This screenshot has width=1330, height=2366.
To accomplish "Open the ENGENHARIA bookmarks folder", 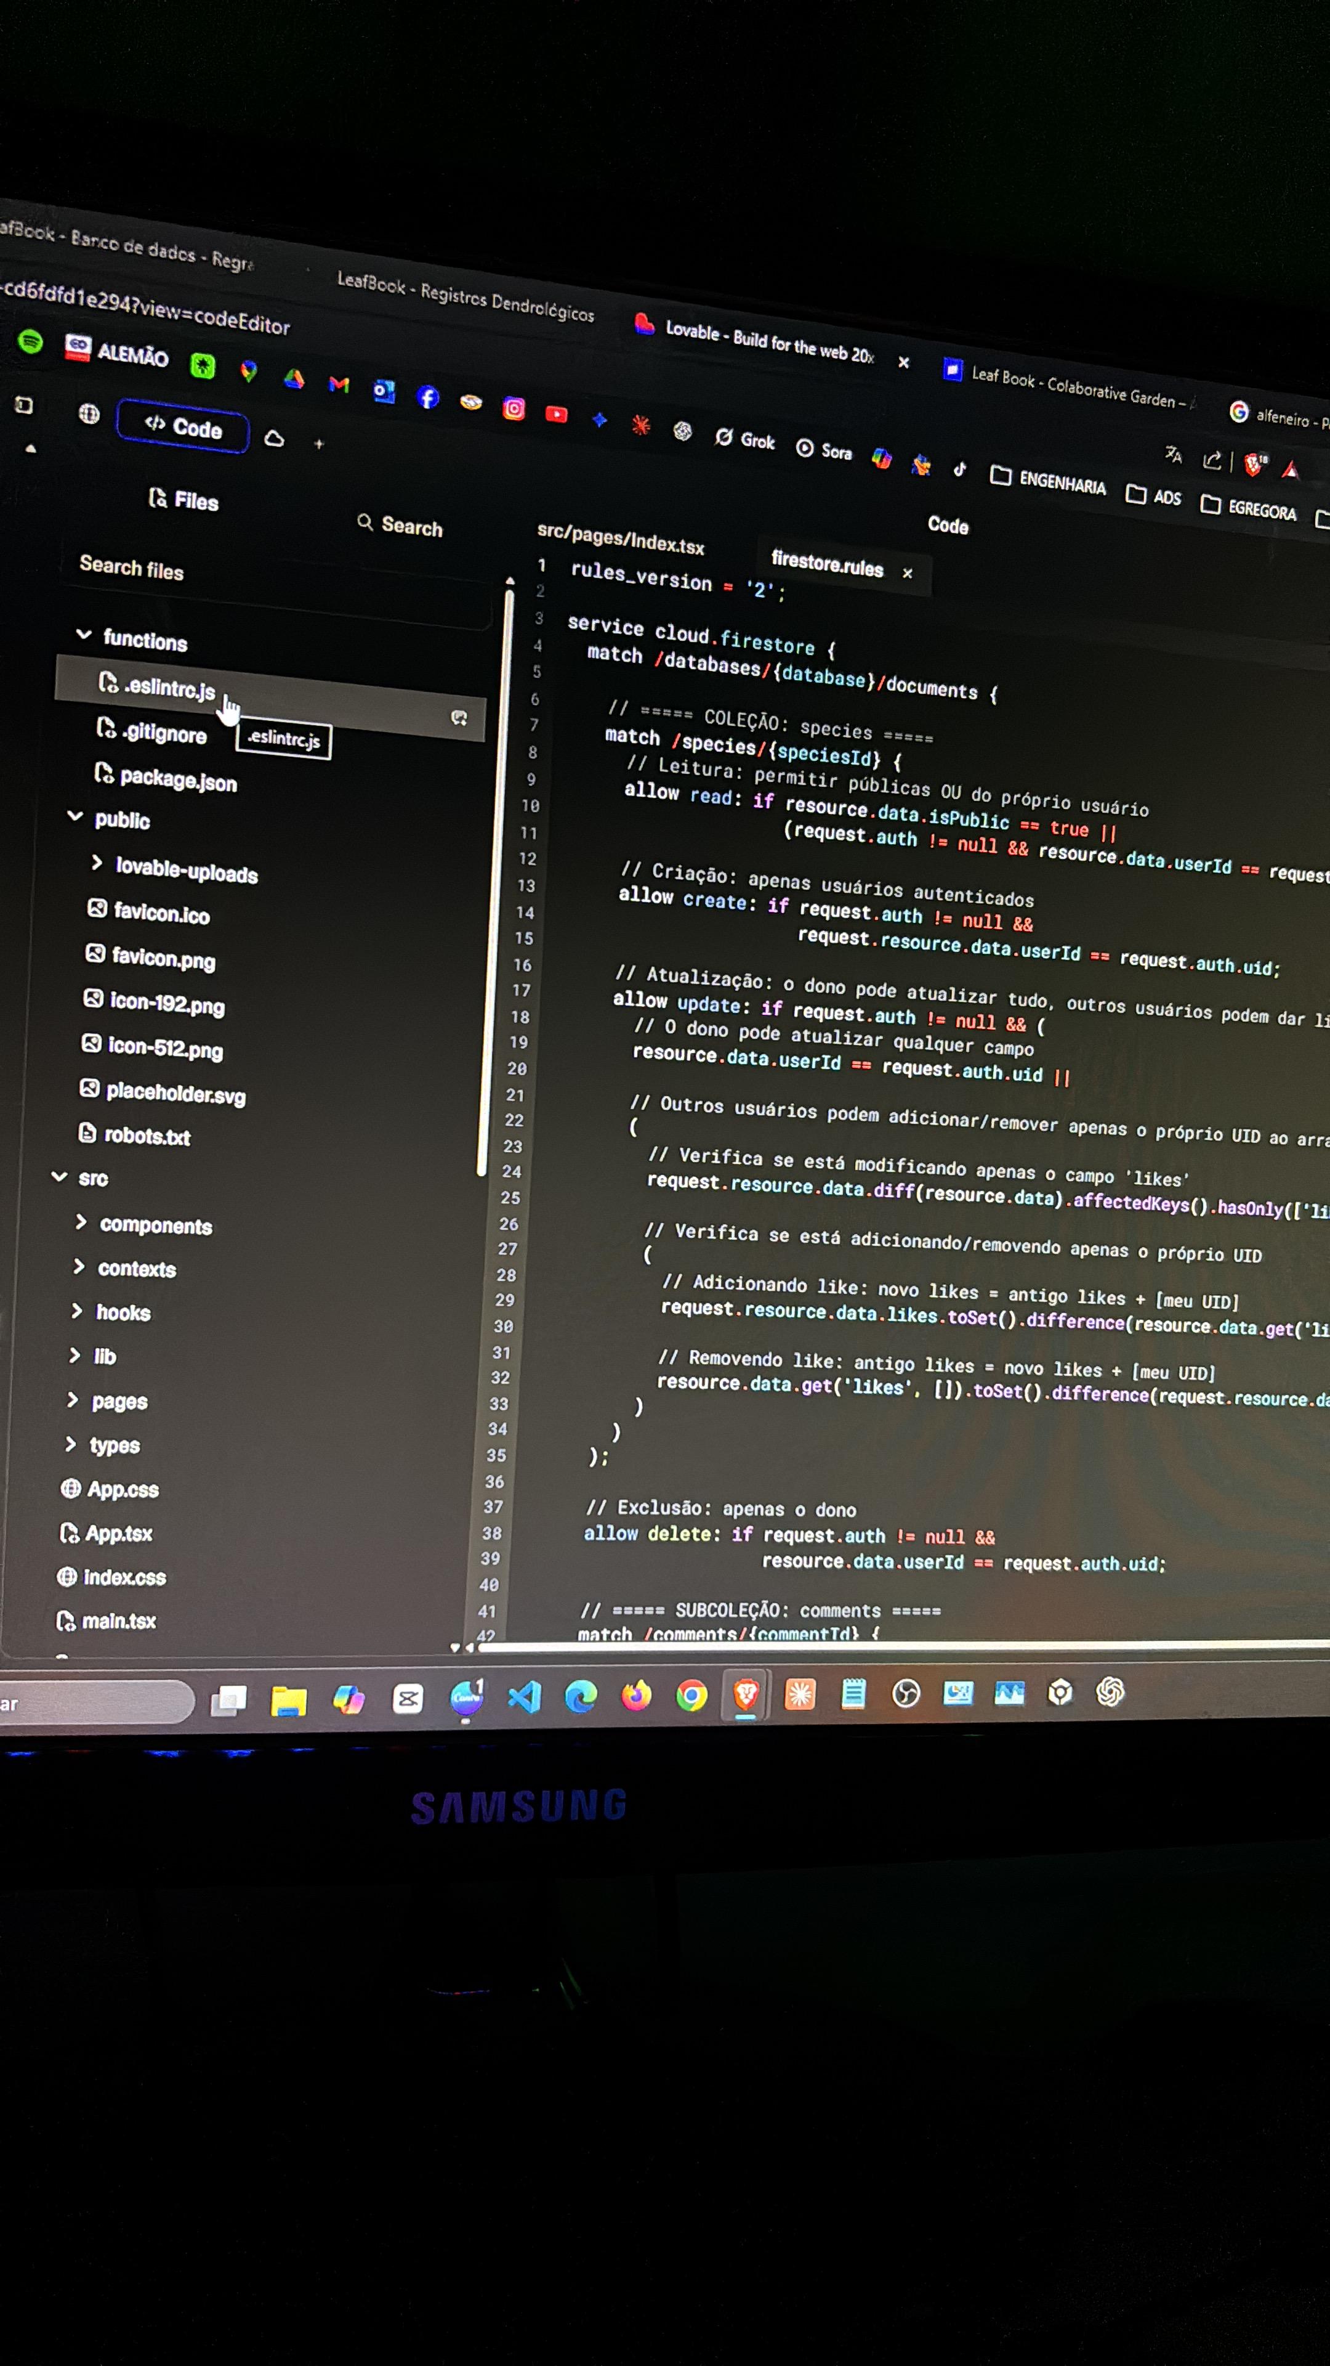I will (x=1047, y=479).
